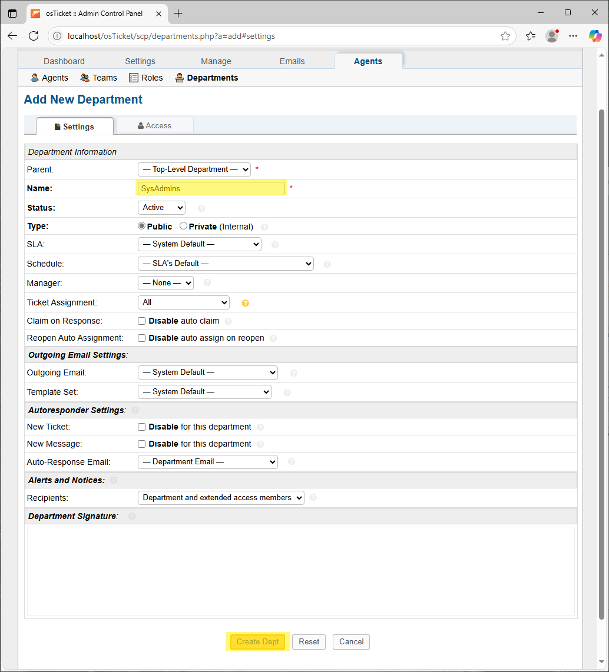Click help icon on New Ticket row
The height and width of the screenshot is (672, 609).
pyautogui.click(x=260, y=427)
